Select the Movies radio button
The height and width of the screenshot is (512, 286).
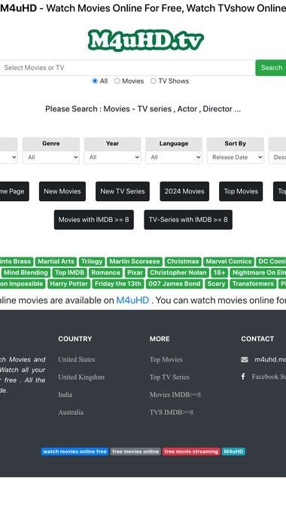click(x=117, y=81)
